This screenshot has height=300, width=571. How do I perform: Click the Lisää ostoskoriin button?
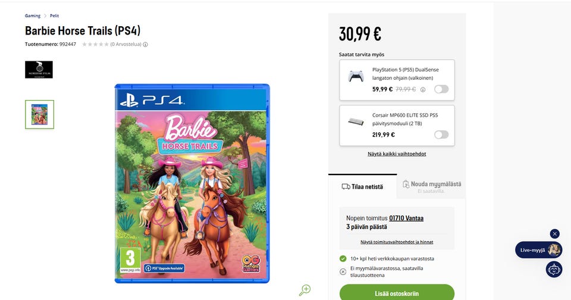397,293
